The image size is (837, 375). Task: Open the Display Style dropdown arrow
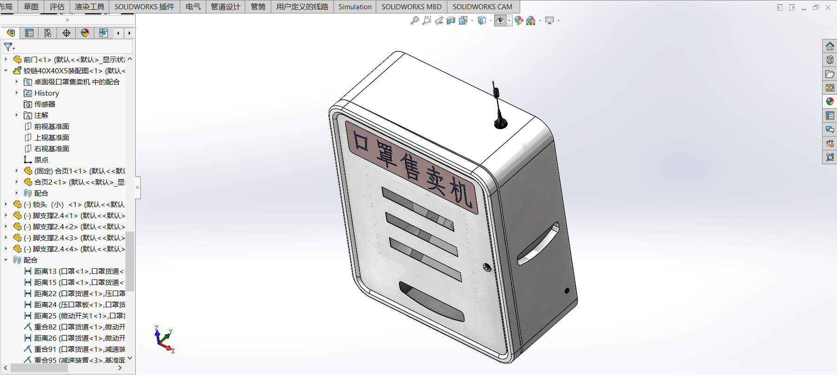pyautogui.click(x=490, y=20)
